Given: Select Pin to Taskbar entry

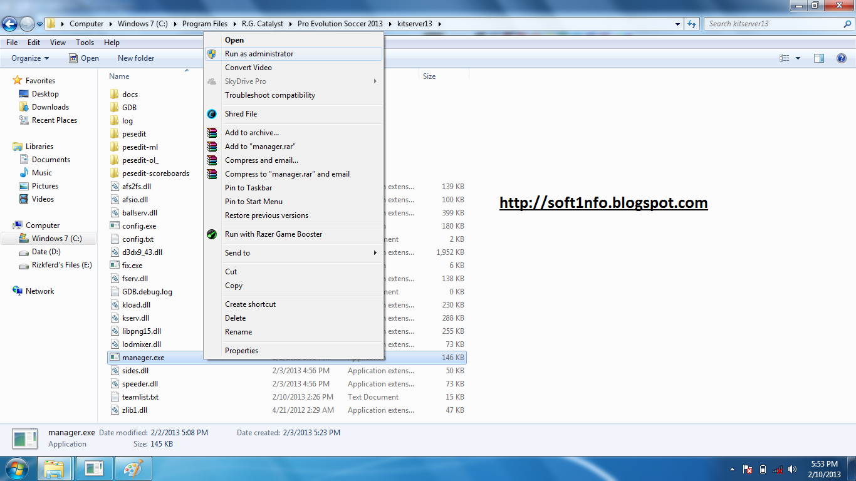Looking at the screenshot, I should 248,188.
